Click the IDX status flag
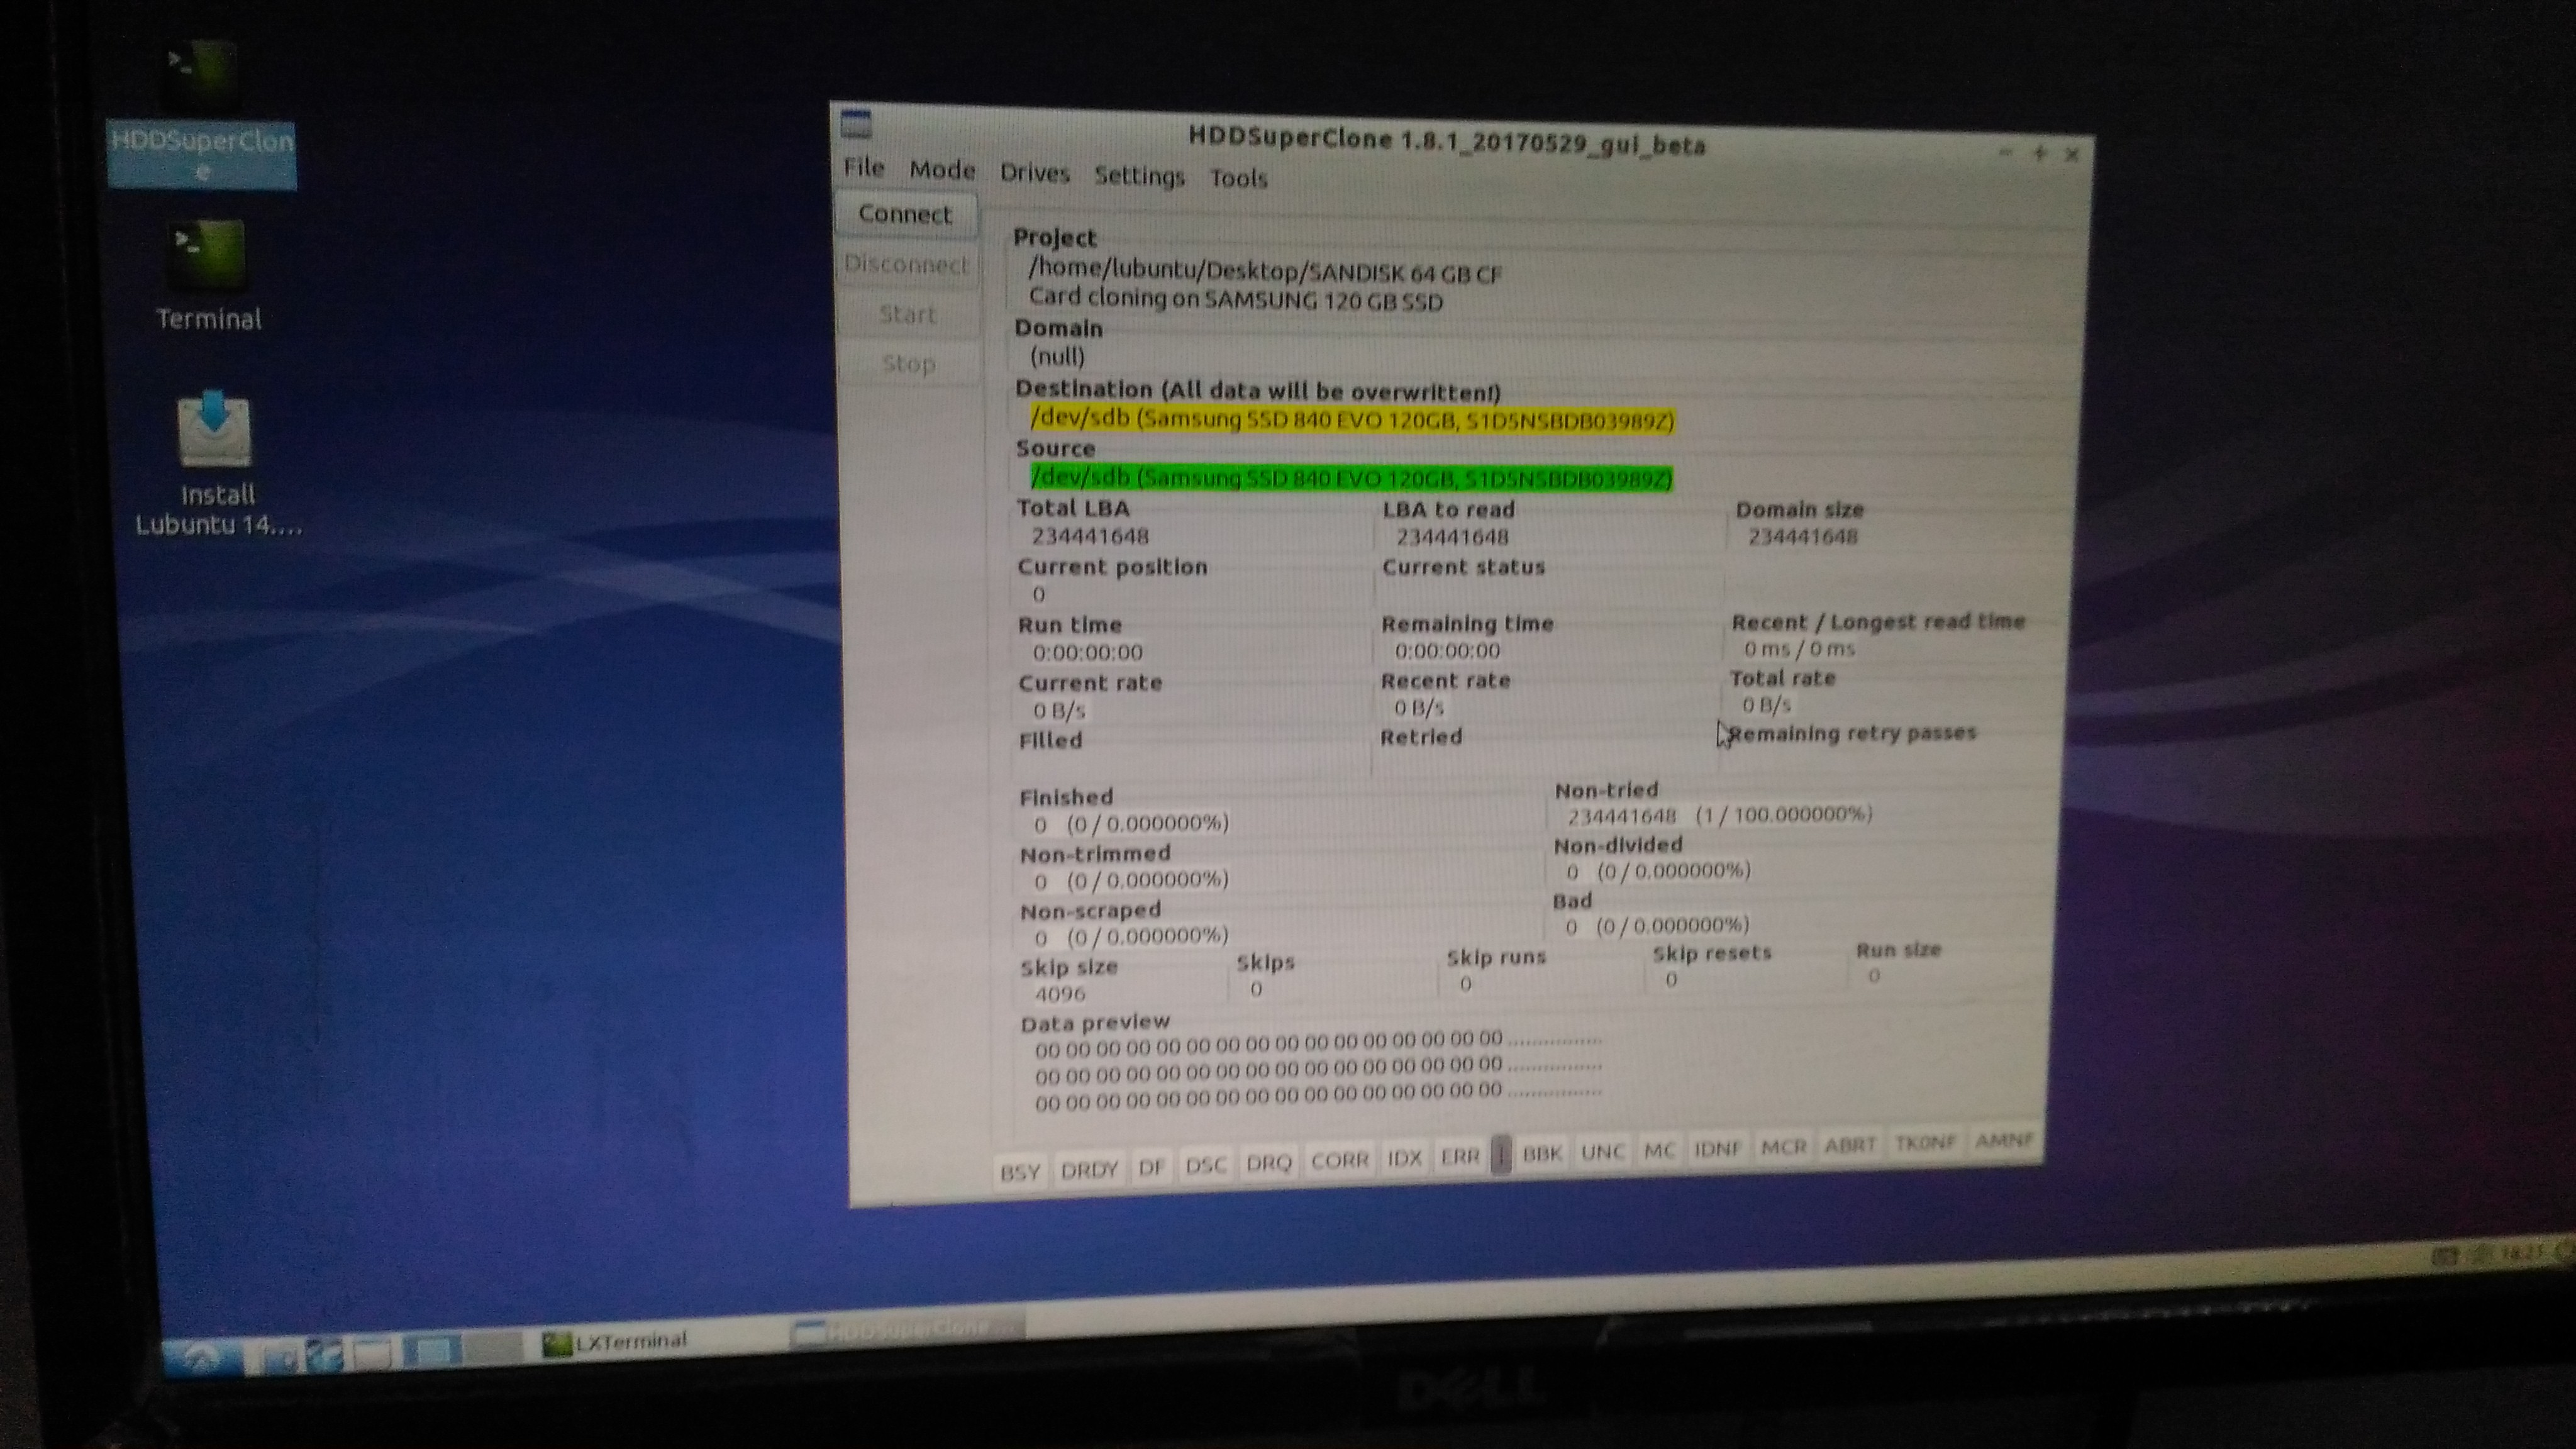The height and width of the screenshot is (1449, 2576). click(1404, 1158)
